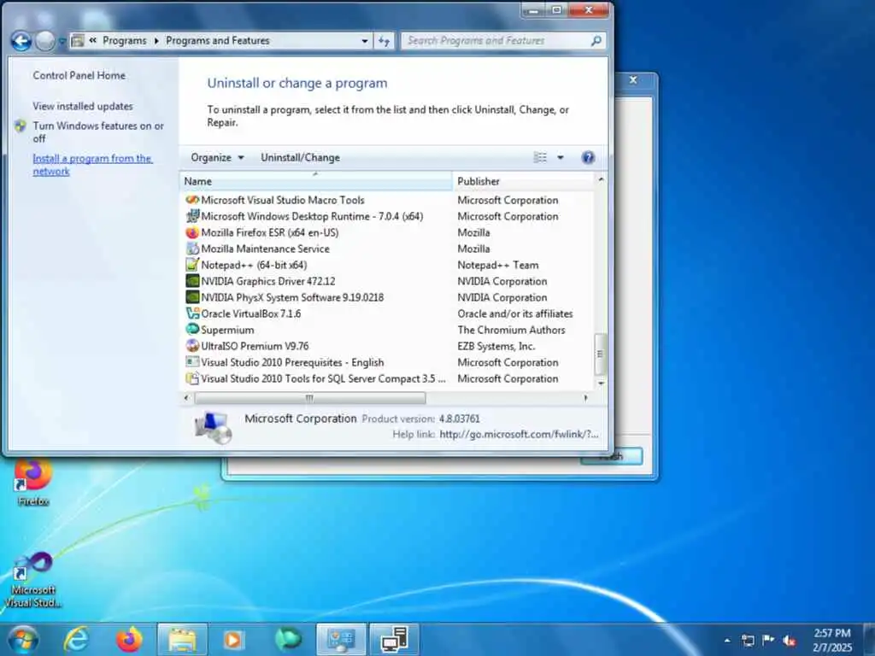Select NVIDIA PhysX System Software icon
Image resolution: width=875 pixels, height=656 pixels.
pyautogui.click(x=192, y=297)
